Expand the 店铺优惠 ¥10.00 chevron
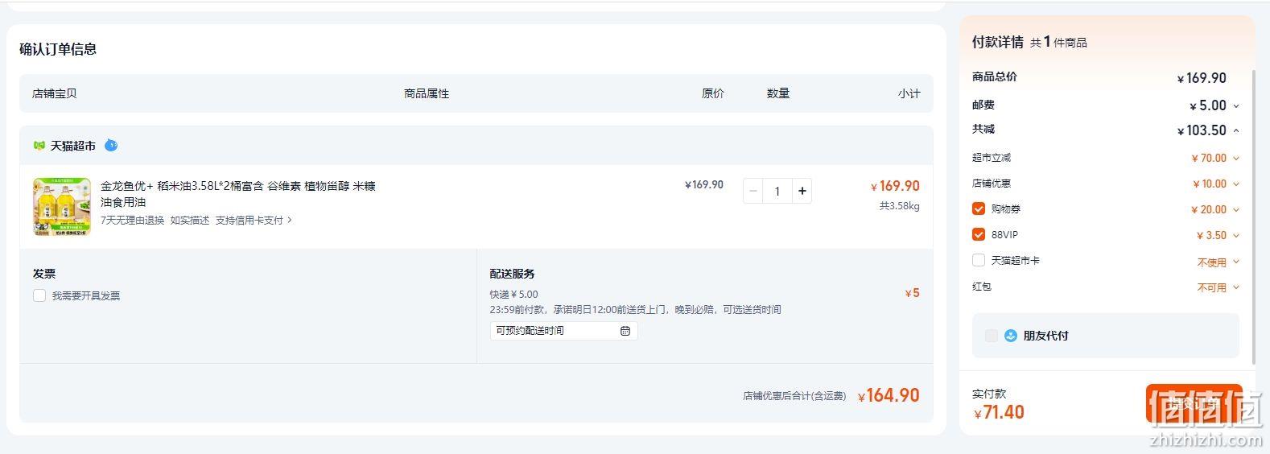1270x454 pixels. click(1236, 184)
